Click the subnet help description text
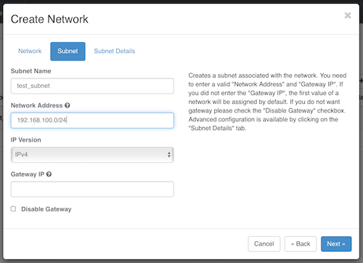363x263 pixels. 267,102
